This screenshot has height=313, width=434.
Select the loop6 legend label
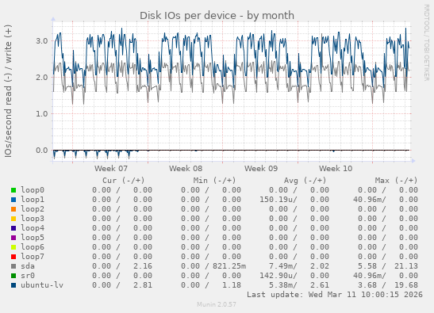(x=33, y=247)
